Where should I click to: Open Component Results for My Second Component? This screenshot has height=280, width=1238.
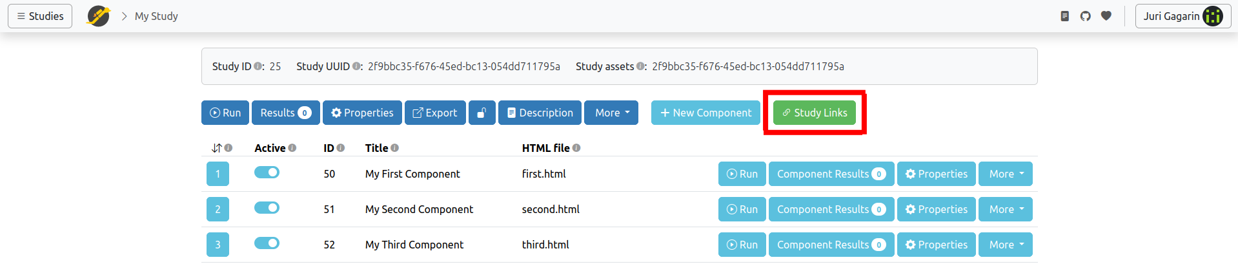tap(831, 209)
